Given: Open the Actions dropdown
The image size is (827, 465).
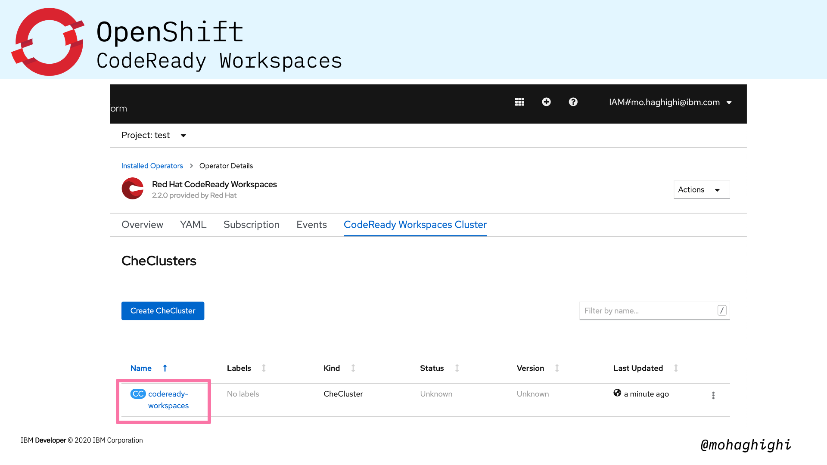Looking at the screenshot, I should pyautogui.click(x=701, y=190).
